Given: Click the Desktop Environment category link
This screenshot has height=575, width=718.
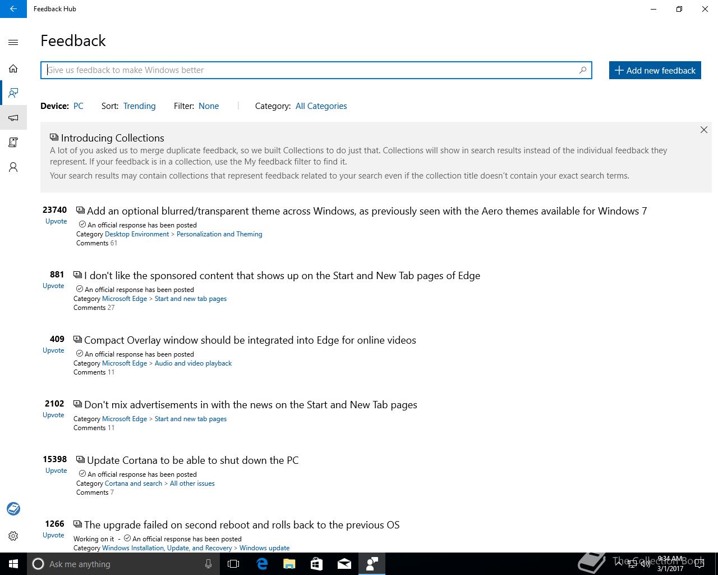Looking at the screenshot, I should (x=137, y=234).
